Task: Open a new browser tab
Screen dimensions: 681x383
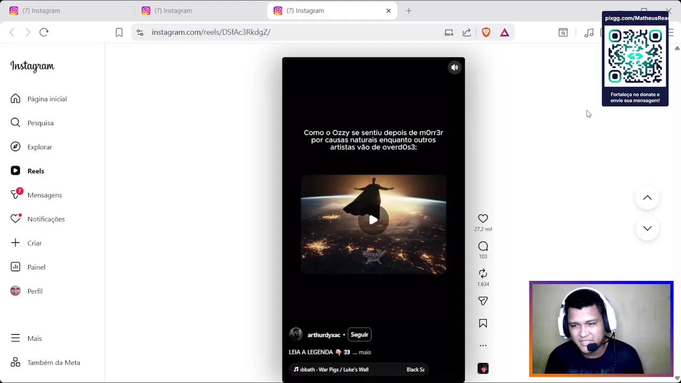Action: coord(409,11)
